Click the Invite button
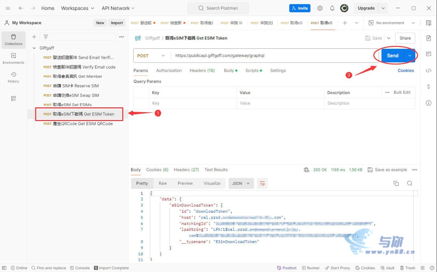Image resolution: width=437 pixels, height=272 pixels. 300,8
